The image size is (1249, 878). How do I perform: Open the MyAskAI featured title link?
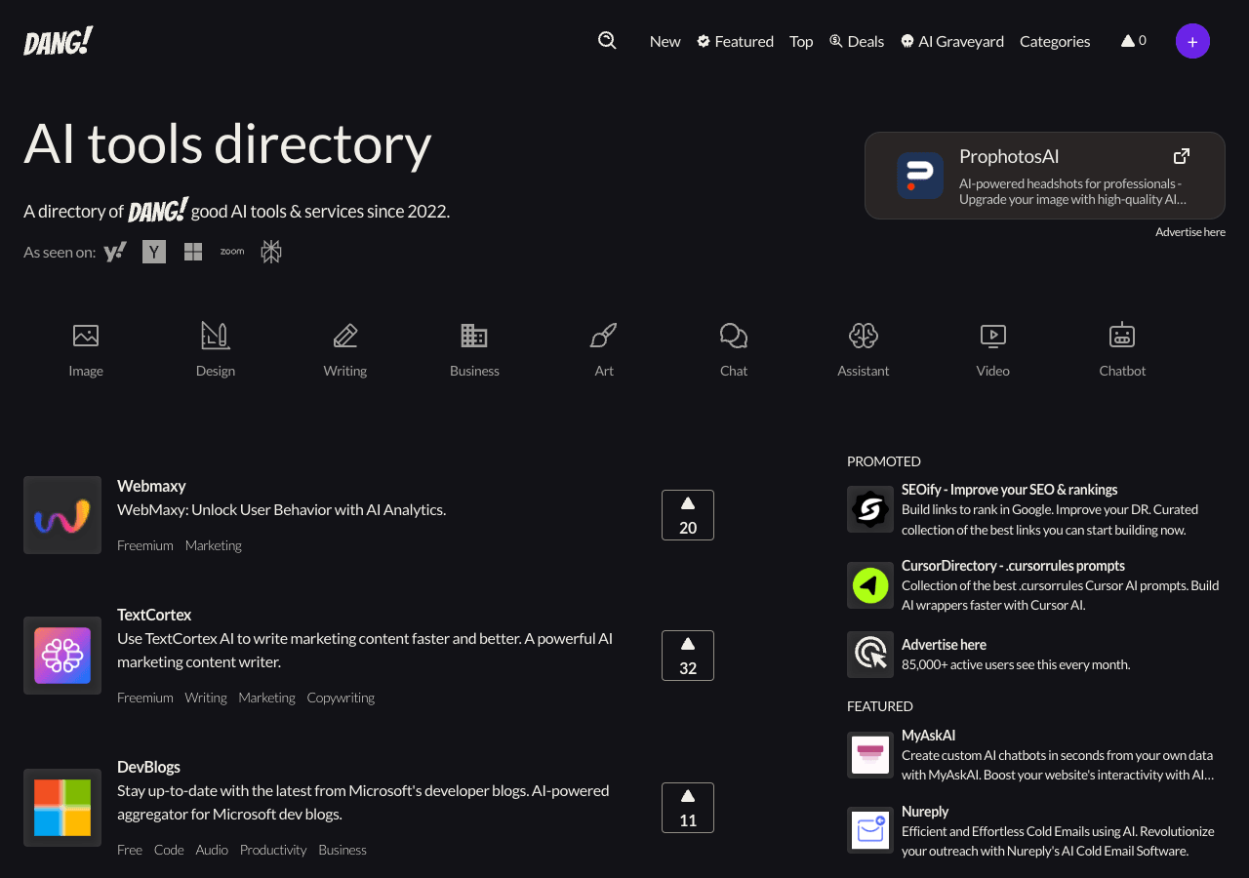tap(928, 736)
